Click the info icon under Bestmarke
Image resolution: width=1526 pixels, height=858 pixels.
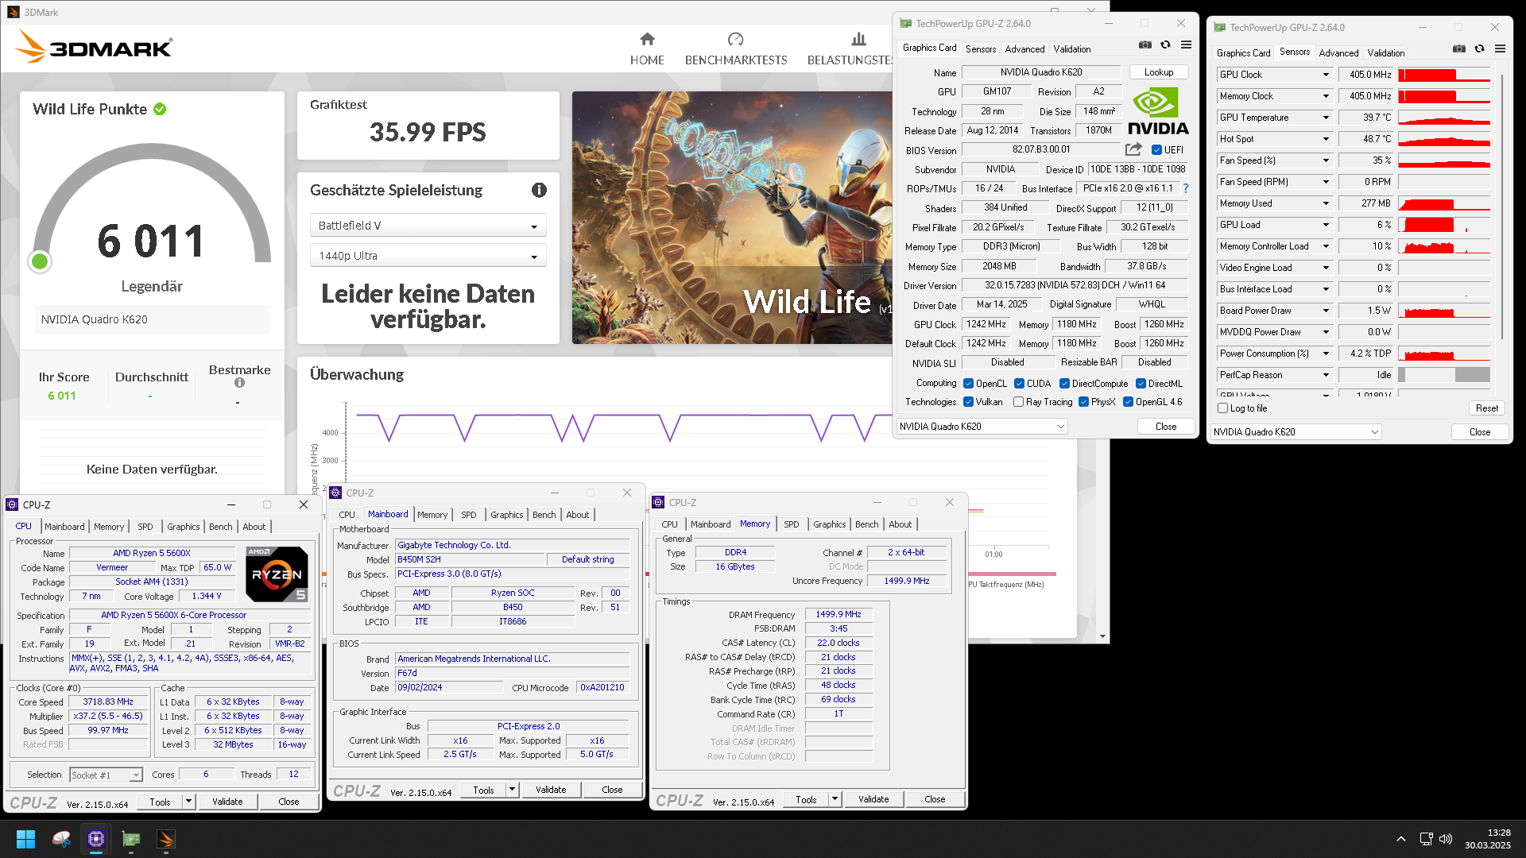tap(239, 383)
